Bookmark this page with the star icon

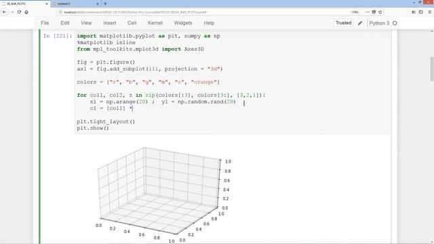(x=380, y=12)
